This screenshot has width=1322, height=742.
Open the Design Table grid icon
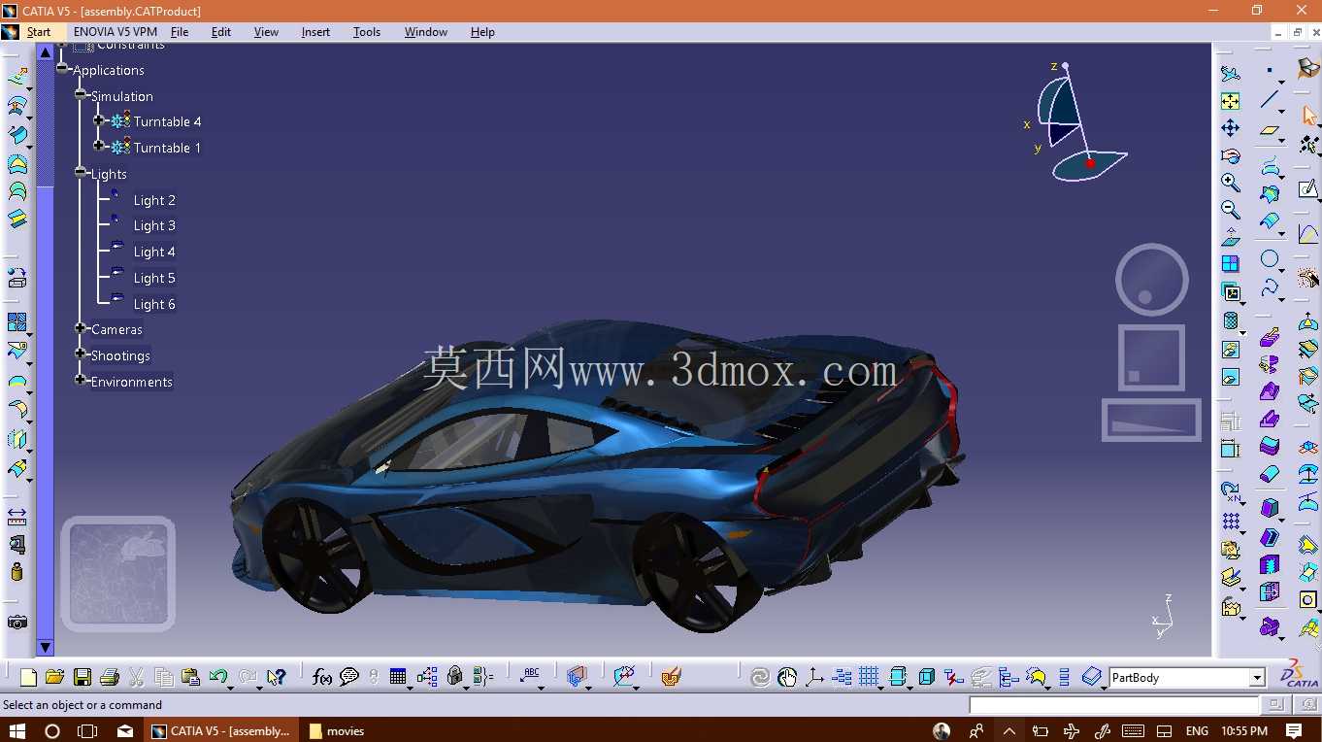point(398,677)
